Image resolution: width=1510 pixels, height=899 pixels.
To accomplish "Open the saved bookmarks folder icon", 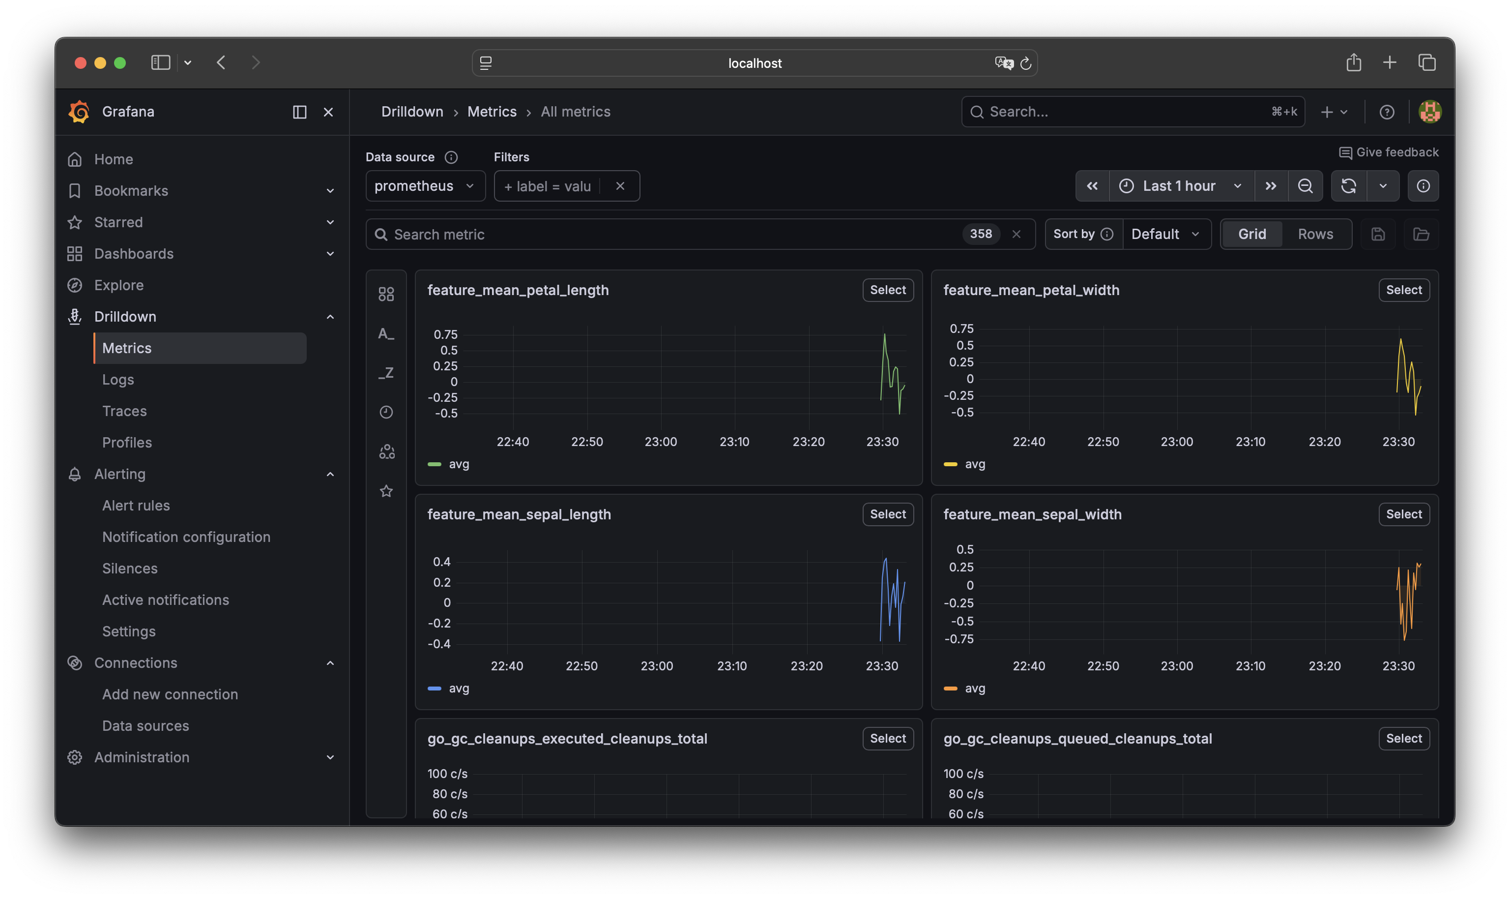I will click(1421, 235).
